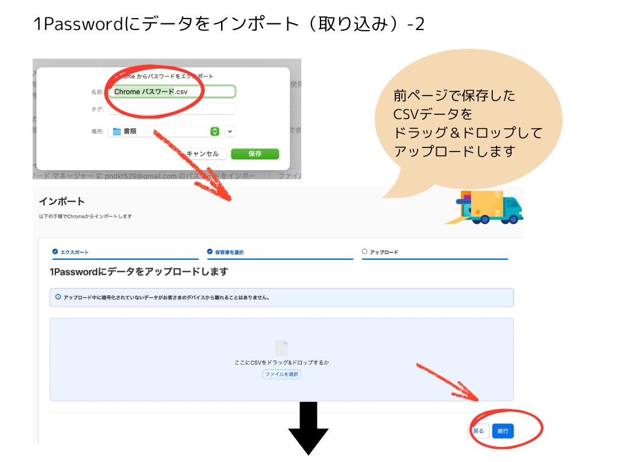Expand save dialog with chevron button

pos(230,131)
